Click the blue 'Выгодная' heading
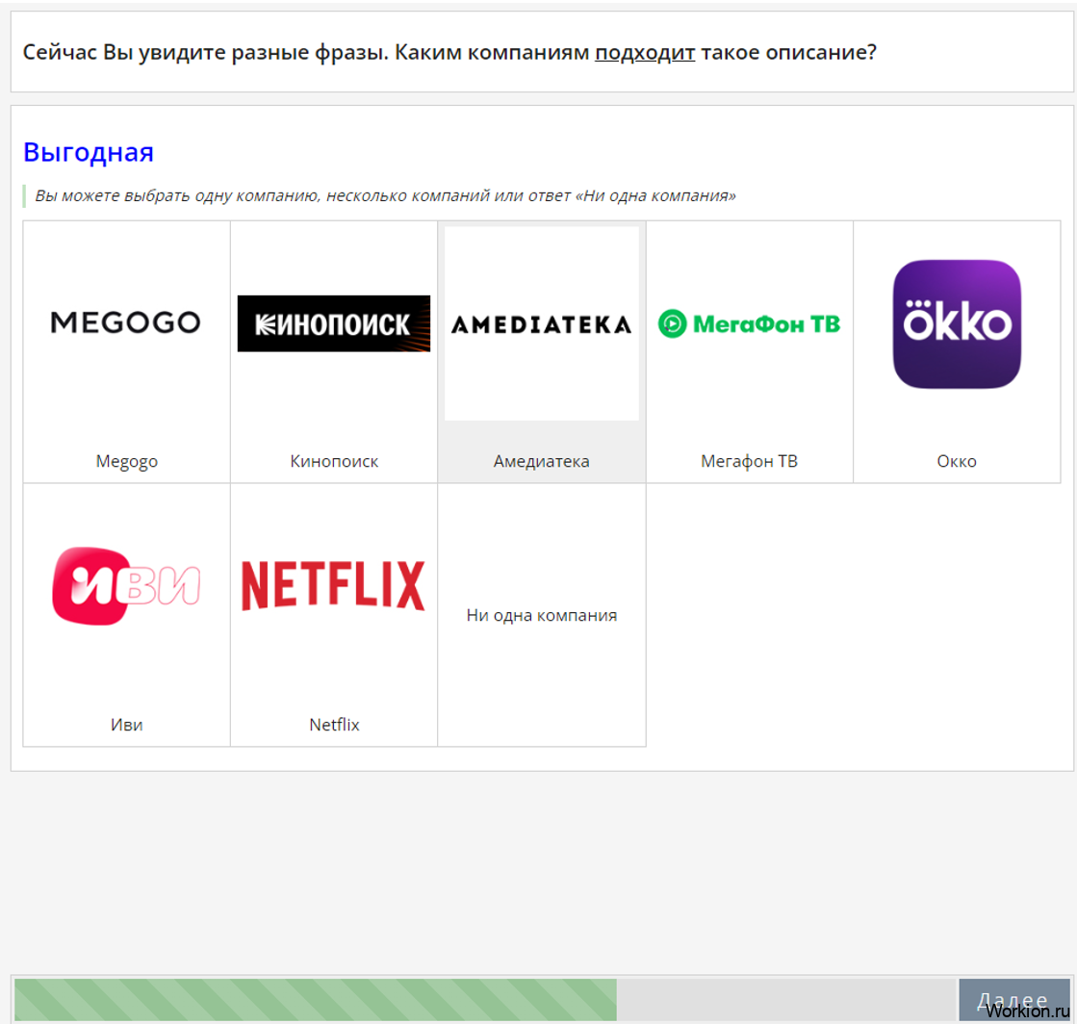The image size is (1077, 1024). [89, 152]
